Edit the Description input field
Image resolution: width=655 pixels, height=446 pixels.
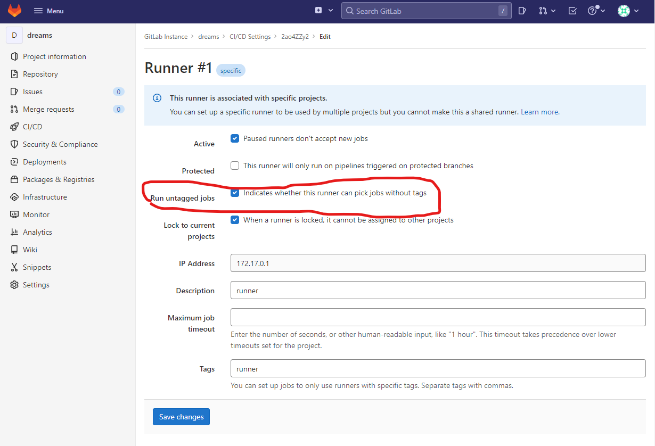438,291
